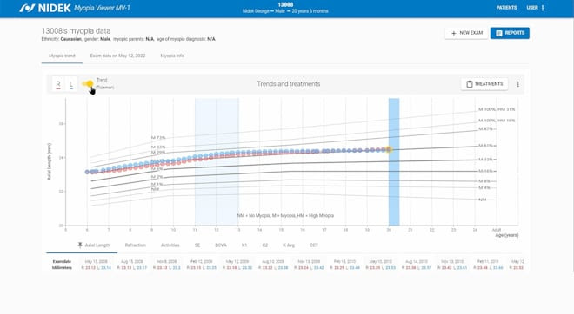Click the NIDEK logo icon
Screen dimensions: 574x314
tap(27, 8)
